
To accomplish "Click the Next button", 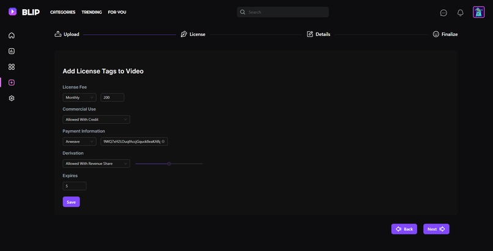I will [x=436, y=229].
